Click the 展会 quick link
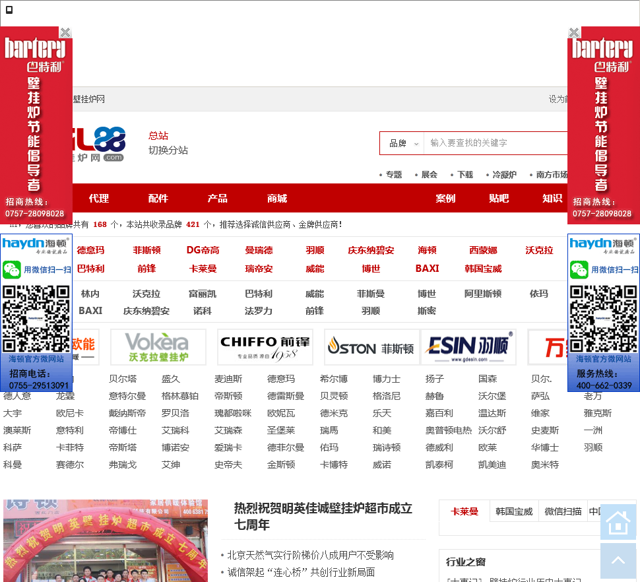640x582 pixels. coord(430,175)
